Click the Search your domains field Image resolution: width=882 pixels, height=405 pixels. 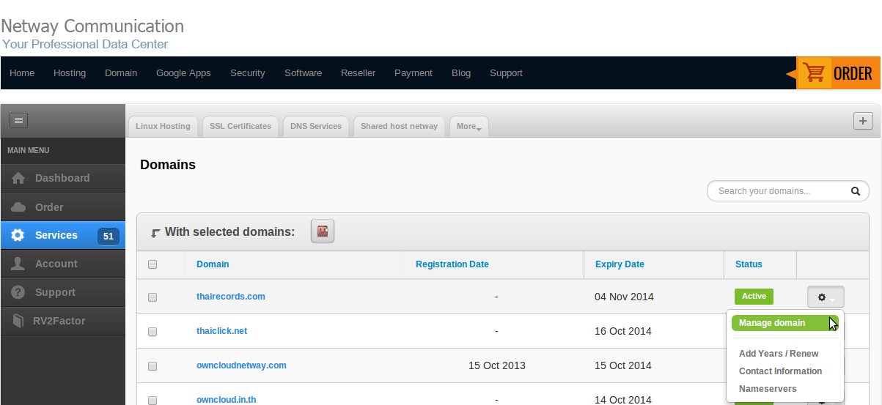(777, 191)
